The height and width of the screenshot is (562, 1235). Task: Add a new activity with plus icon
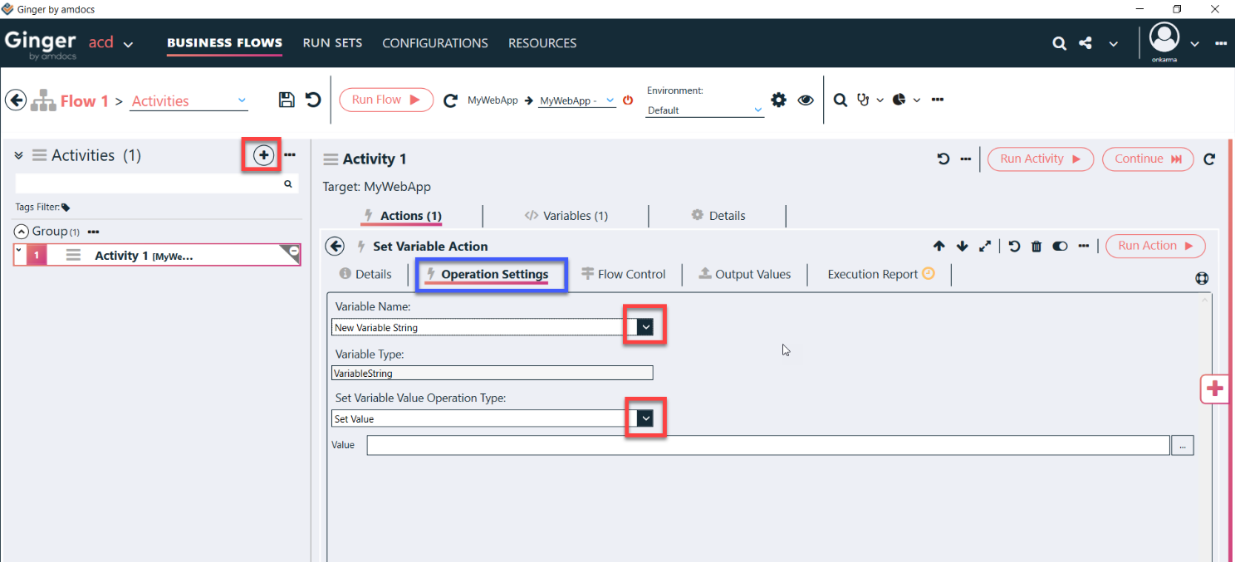point(263,155)
